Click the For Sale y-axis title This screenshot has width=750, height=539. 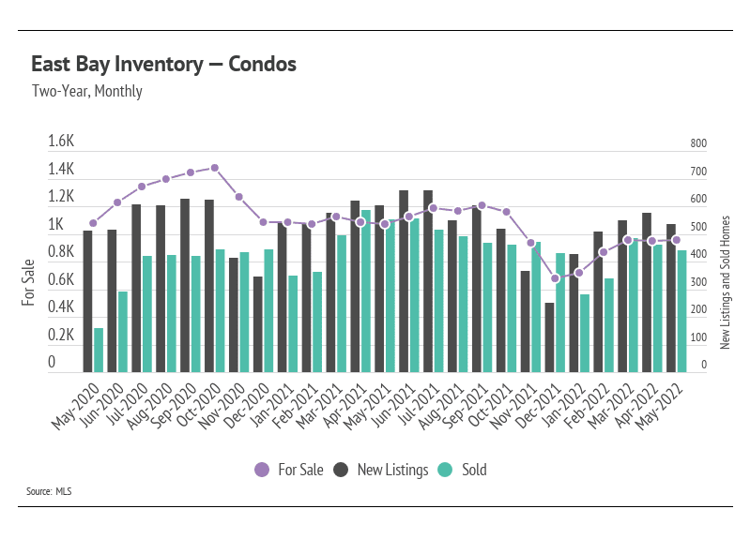(28, 282)
